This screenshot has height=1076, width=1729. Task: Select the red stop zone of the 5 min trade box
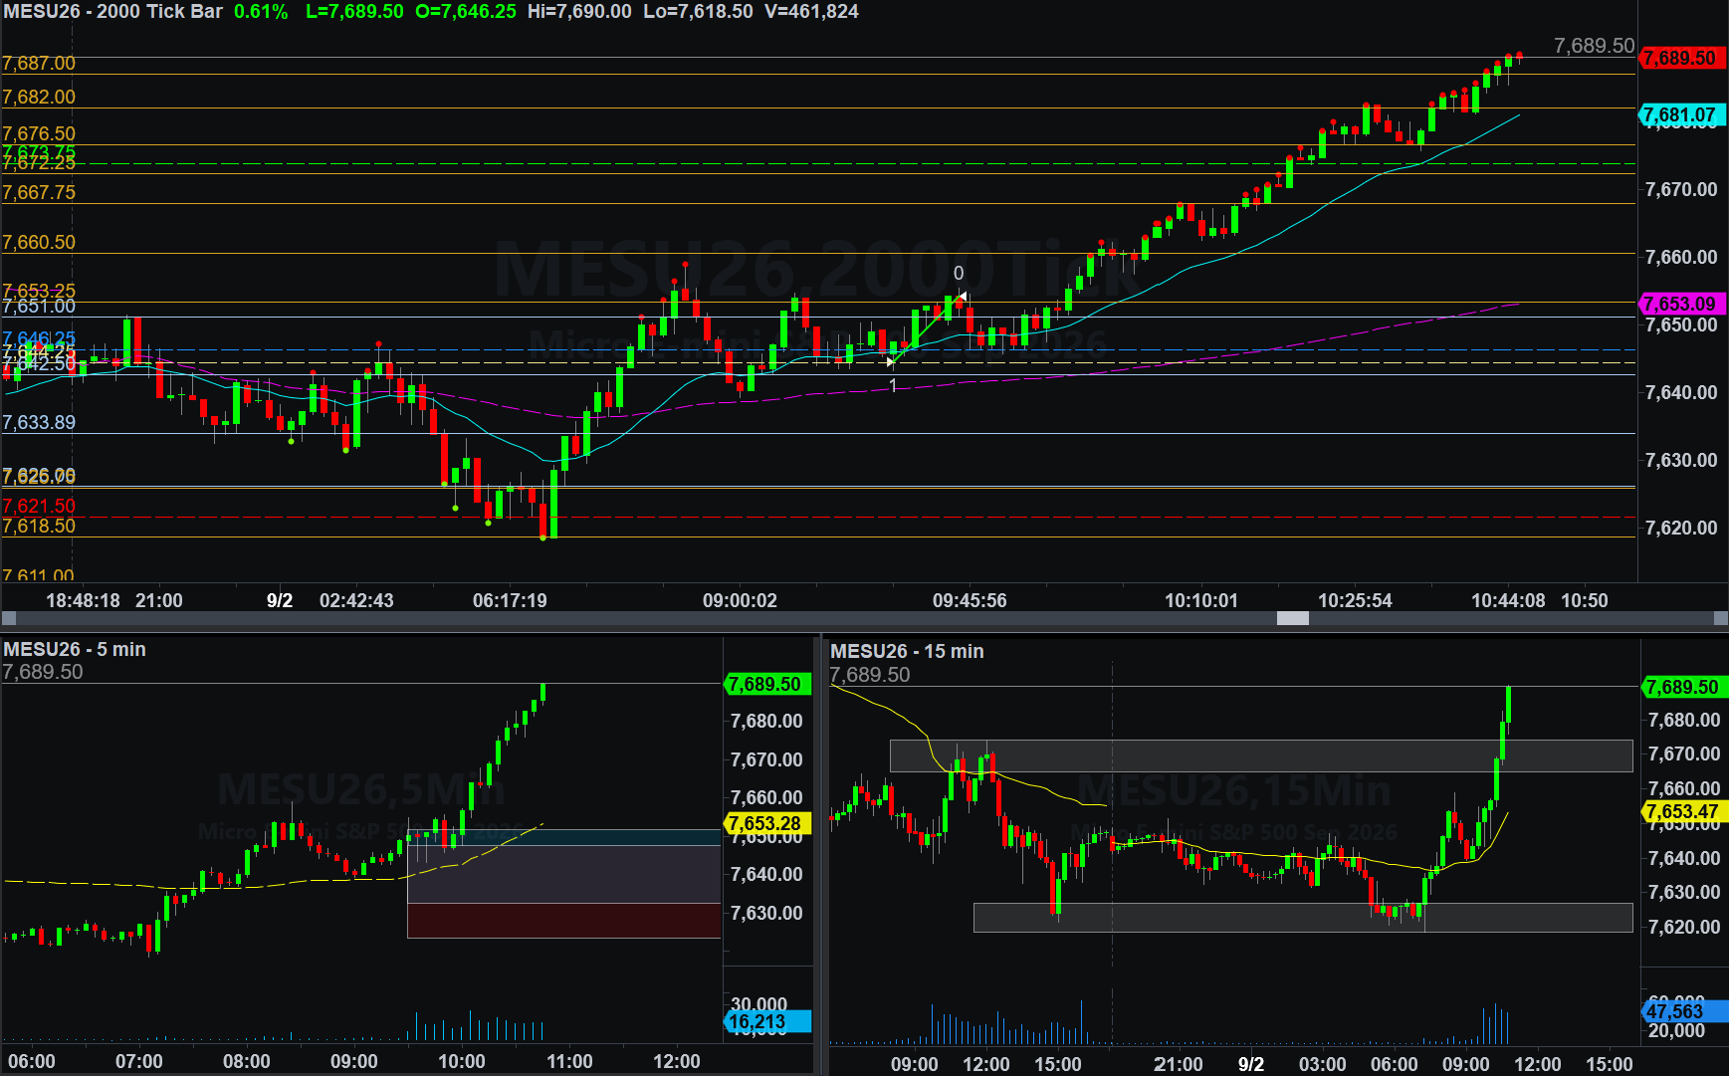pos(563,921)
